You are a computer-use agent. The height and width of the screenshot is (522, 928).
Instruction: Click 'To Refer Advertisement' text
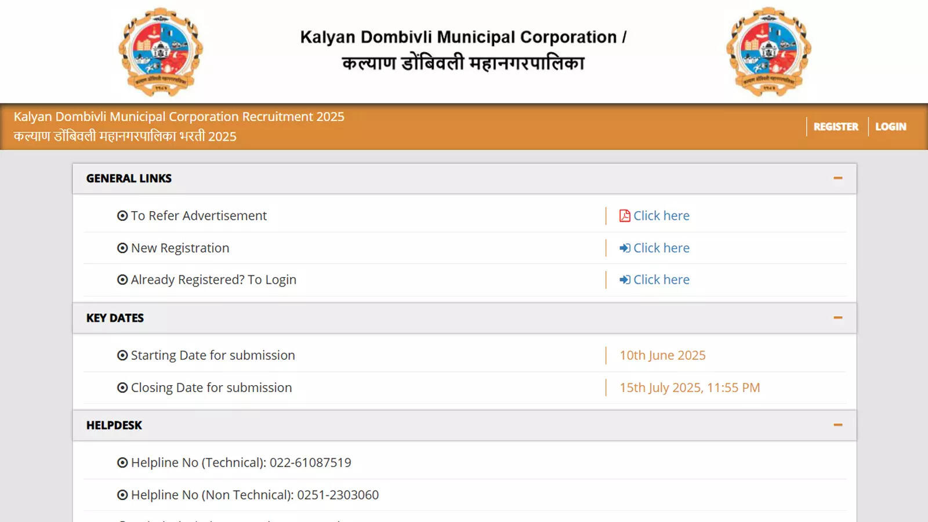point(199,216)
